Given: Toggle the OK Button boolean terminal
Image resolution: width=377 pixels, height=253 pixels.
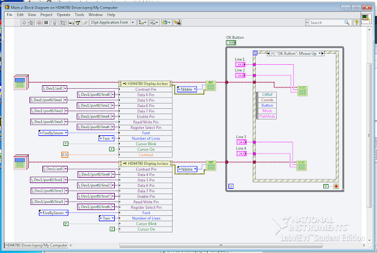Looking at the screenshot, I should click(231, 42).
